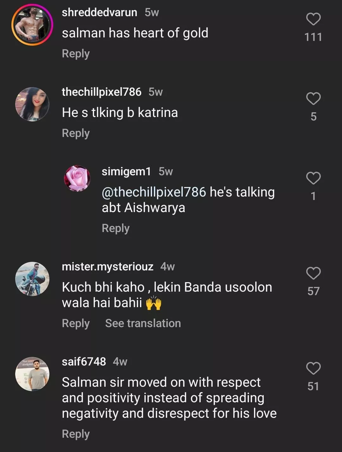The width and height of the screenshot is (342, 452).
Task: Like thechillpixel786's comment about katrina
Action: [x=313, y=99]
